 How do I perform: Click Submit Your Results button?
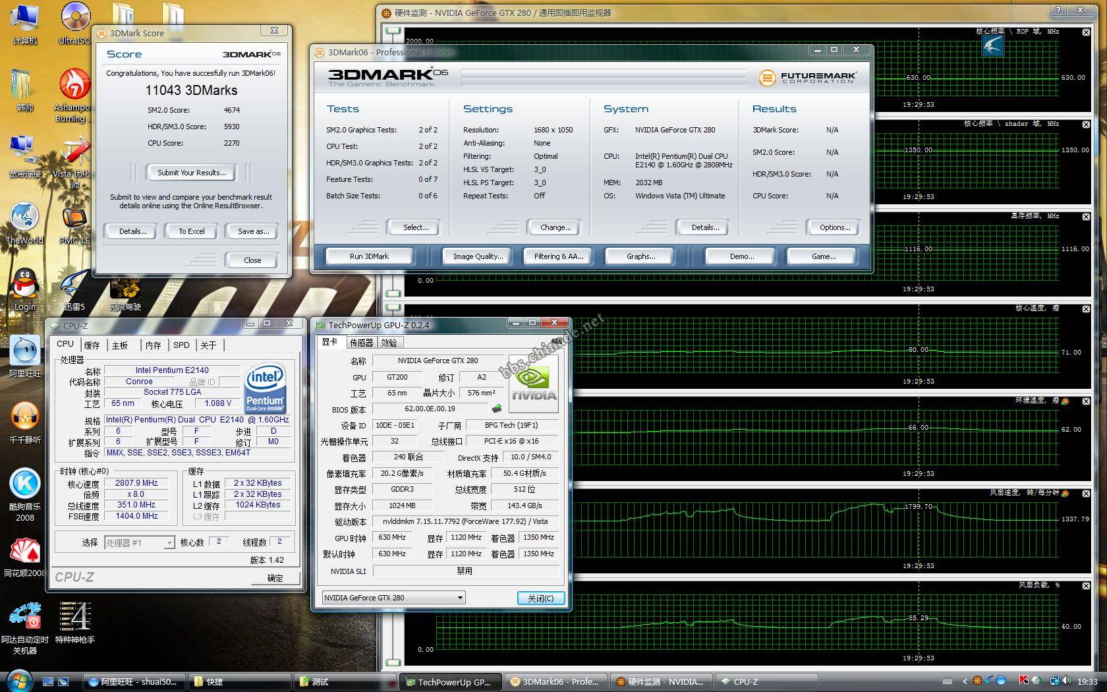coord(191,173)
